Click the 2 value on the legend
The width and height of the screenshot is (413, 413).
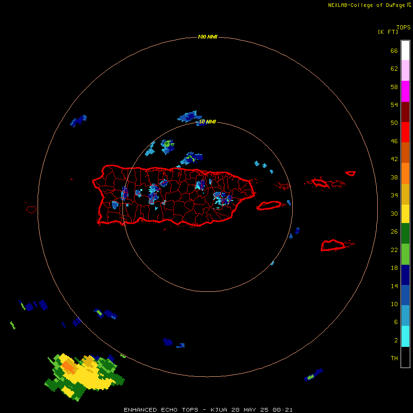tap(396, 340)
